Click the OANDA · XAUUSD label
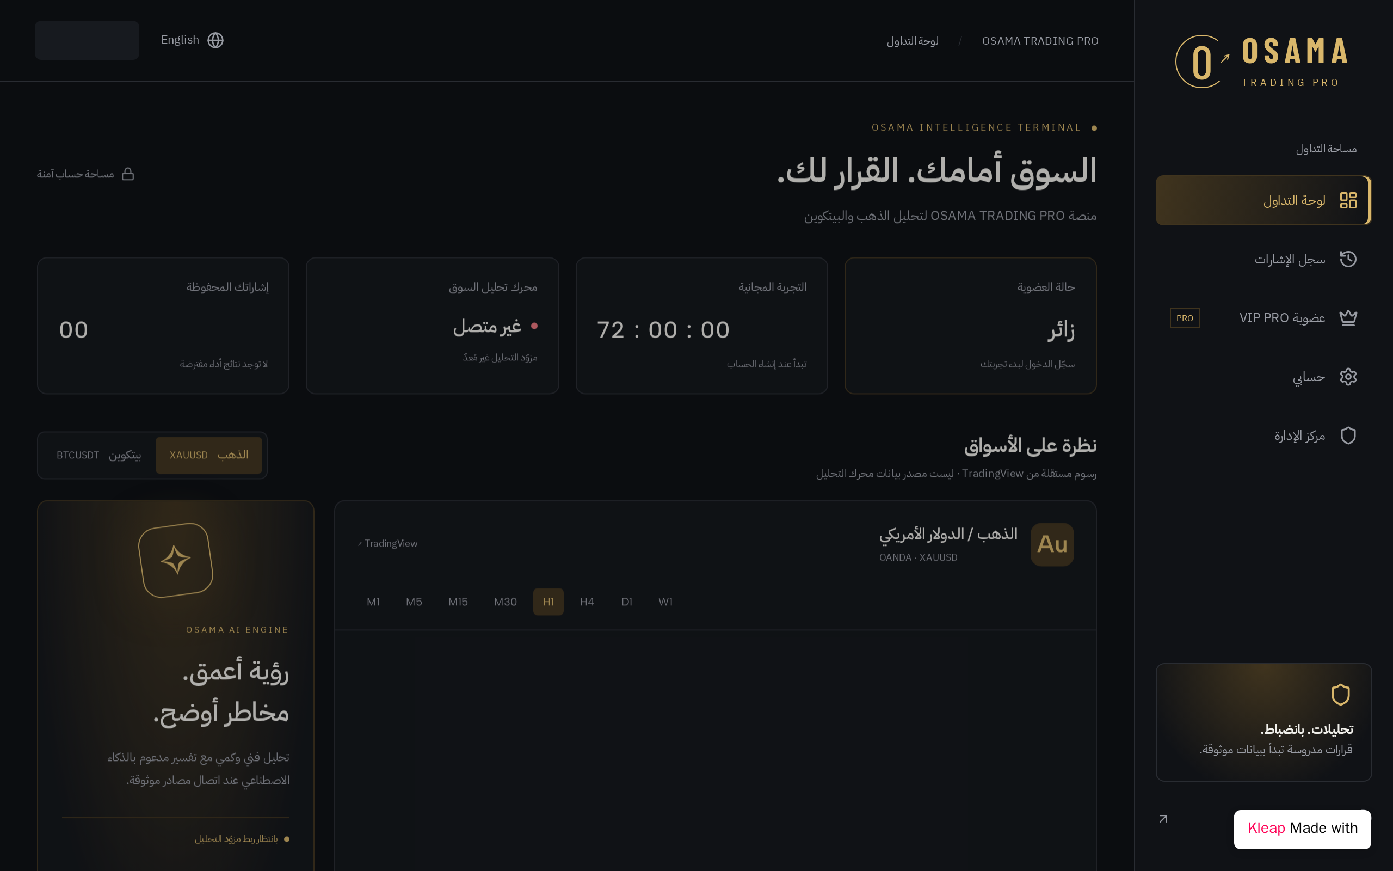 pos(918,557)
